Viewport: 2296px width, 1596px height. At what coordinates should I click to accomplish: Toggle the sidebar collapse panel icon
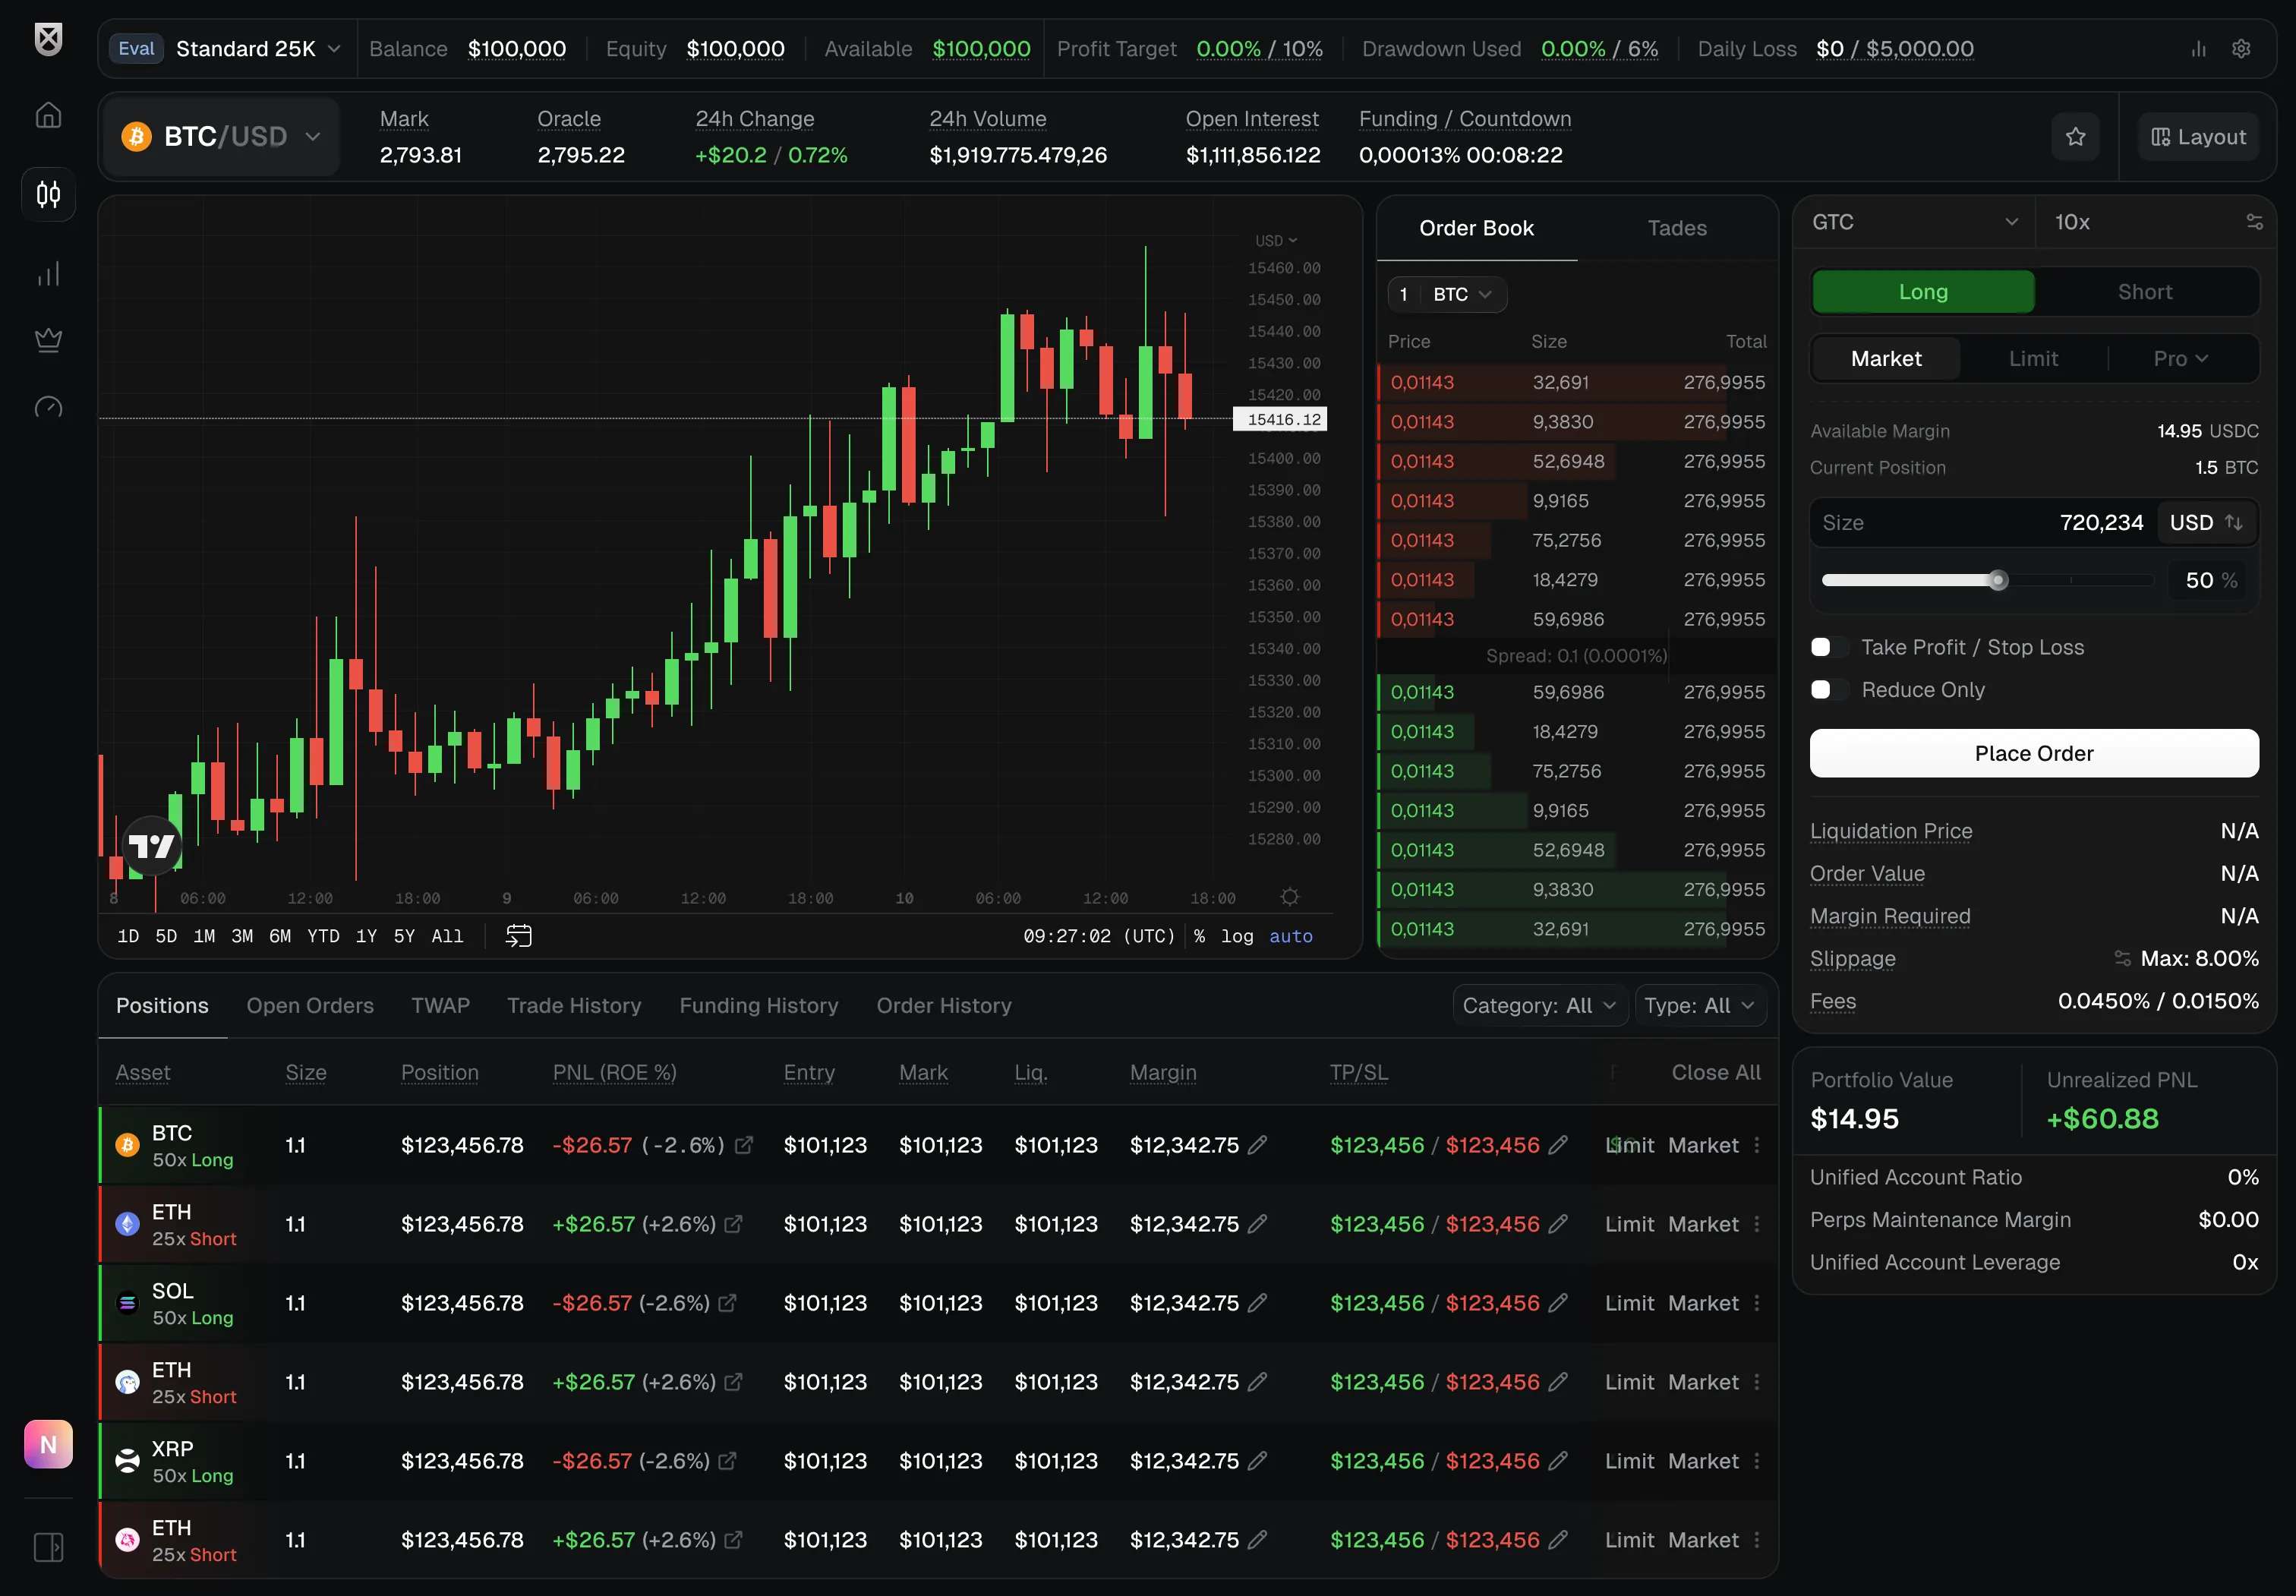click(x=48, y=1547)
